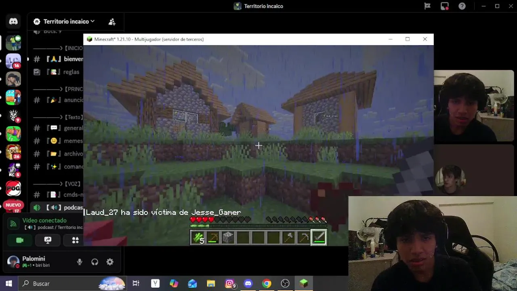Screen dimensions: 517x291
Task: Open Outlook from the taskbar
Action: pos(192,283)
